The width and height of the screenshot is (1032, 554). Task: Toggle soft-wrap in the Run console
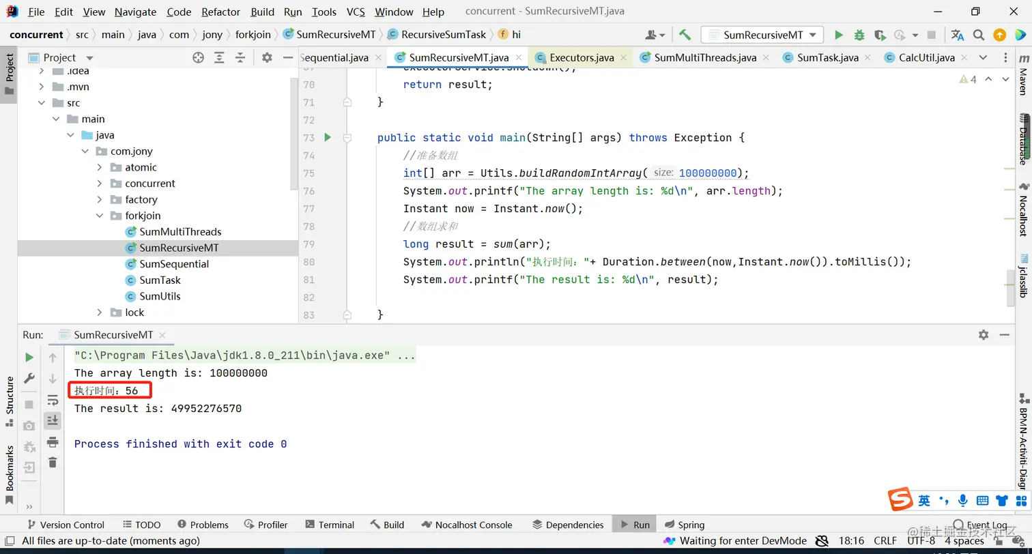pyautogui.click(x=53, y=400)
